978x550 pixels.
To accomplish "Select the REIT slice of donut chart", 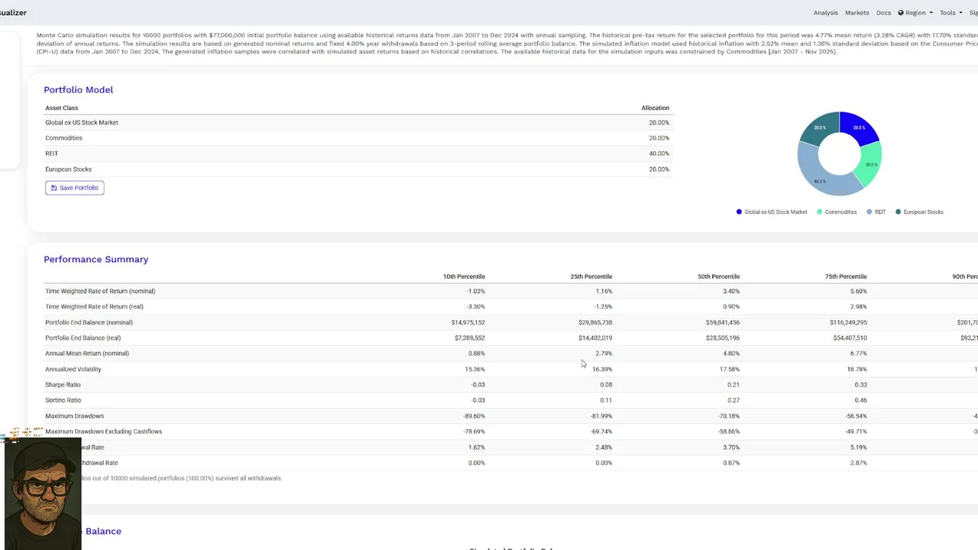I will pyautogui.click(x=821, y=180).
